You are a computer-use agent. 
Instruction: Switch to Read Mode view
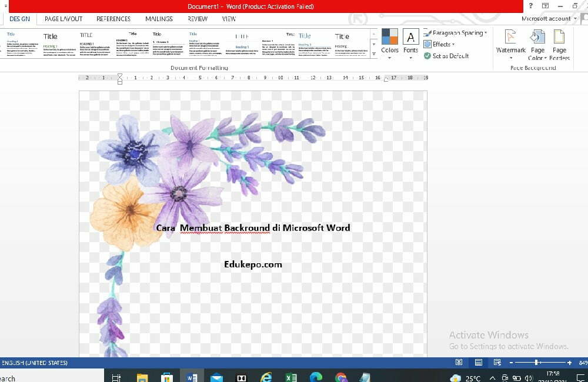point(459,363)
